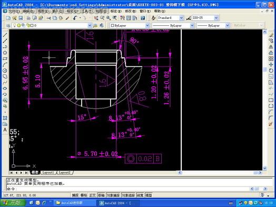The width and height of the screenshot is (276, 207).
Task: Select the Mirror tool in modify toolbar
Action: pyautogui.click(x=271, y=47)
